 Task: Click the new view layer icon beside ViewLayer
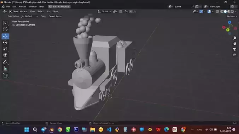point(232,7)
